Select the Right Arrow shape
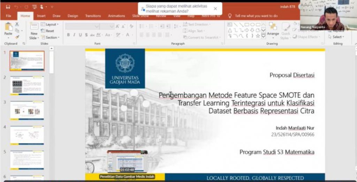 pyautogui.click(x=247, y=30)
